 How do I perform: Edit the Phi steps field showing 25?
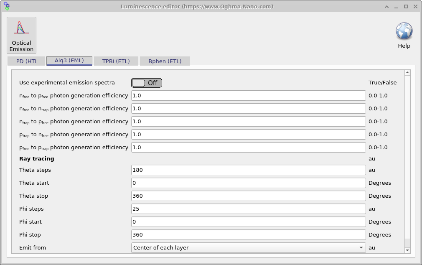(x=248, y=209)
